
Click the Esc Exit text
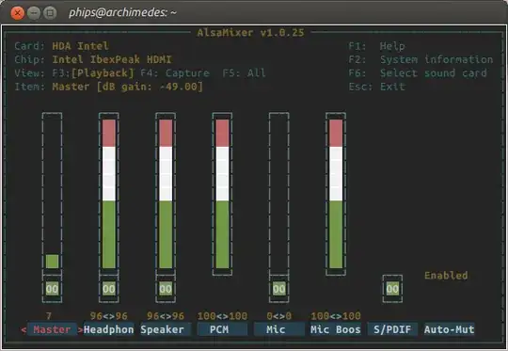click(376, 87)
